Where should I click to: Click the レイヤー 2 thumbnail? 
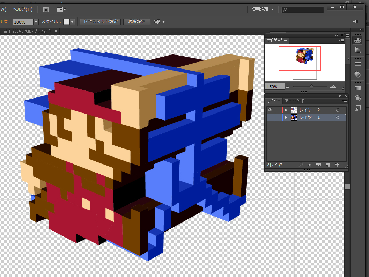pos(294,110)
